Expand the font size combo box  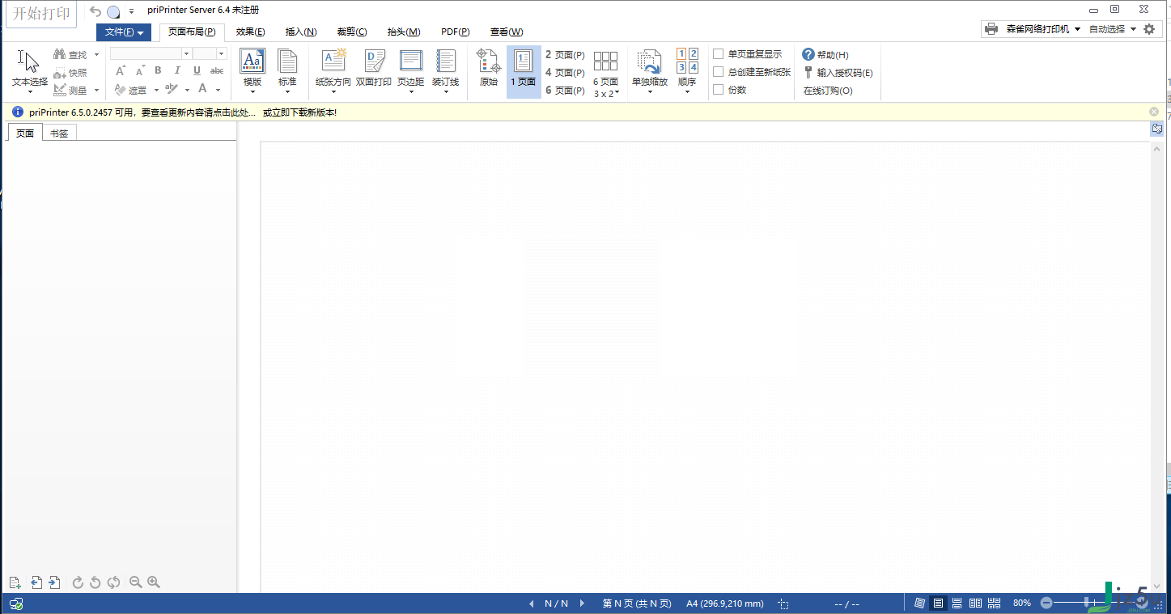pyautogui.click(x=222, y=53)
